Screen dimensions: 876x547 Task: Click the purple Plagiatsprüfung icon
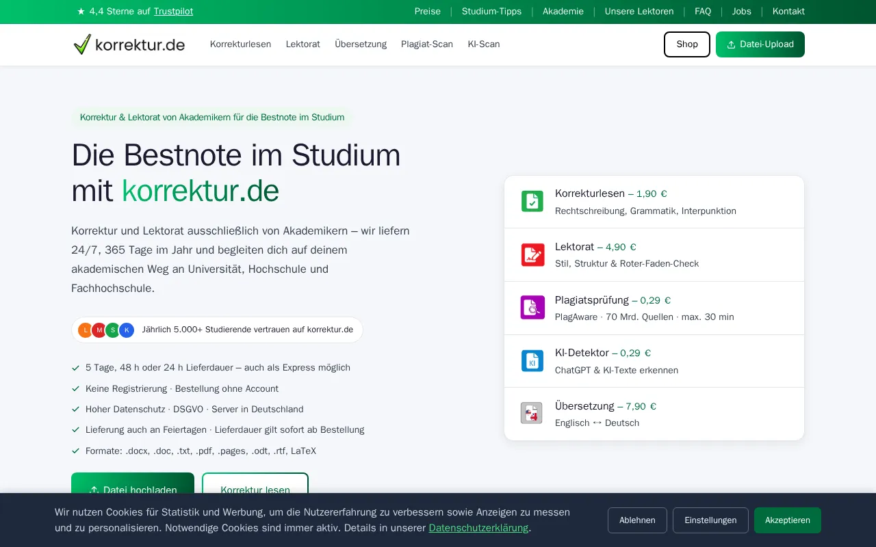(532, 308)
